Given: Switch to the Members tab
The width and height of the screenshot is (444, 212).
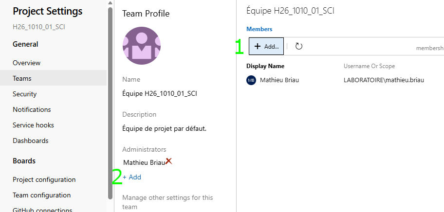Looking at the screenshot, I should coord(259,29).
